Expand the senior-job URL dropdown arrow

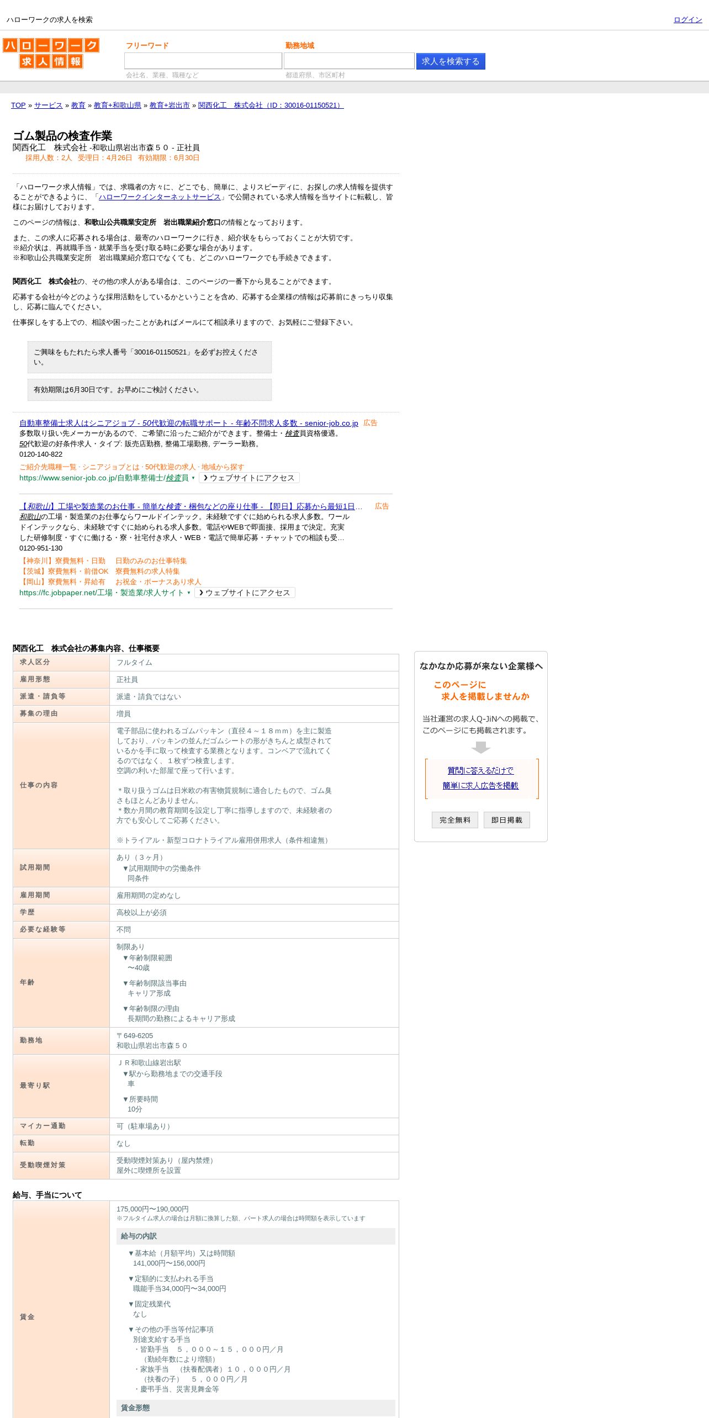click(x=193, y=478)
